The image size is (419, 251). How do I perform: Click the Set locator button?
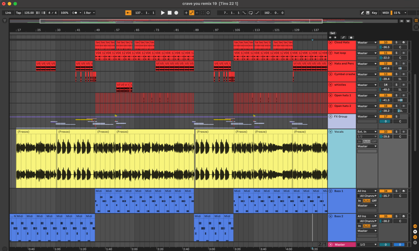[x=332, y=33]
